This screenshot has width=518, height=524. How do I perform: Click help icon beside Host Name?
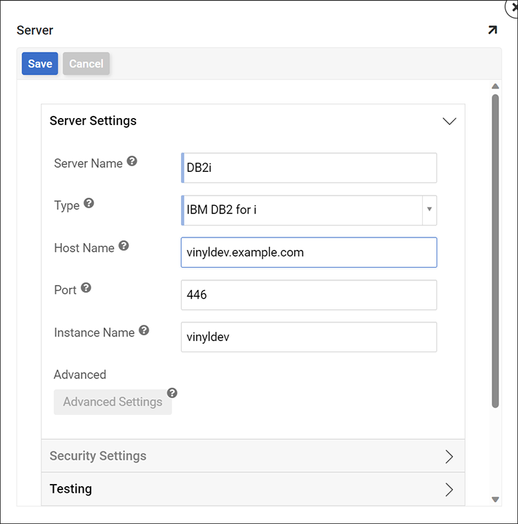pyautogui.click(x=124, y=246)
